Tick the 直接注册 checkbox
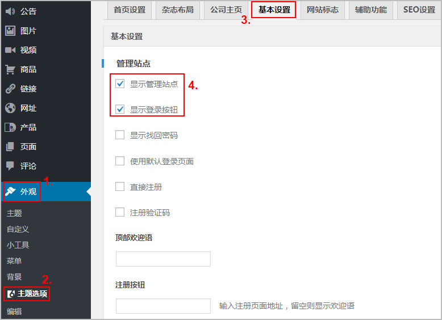442x320 pixels. click(120, 186)
